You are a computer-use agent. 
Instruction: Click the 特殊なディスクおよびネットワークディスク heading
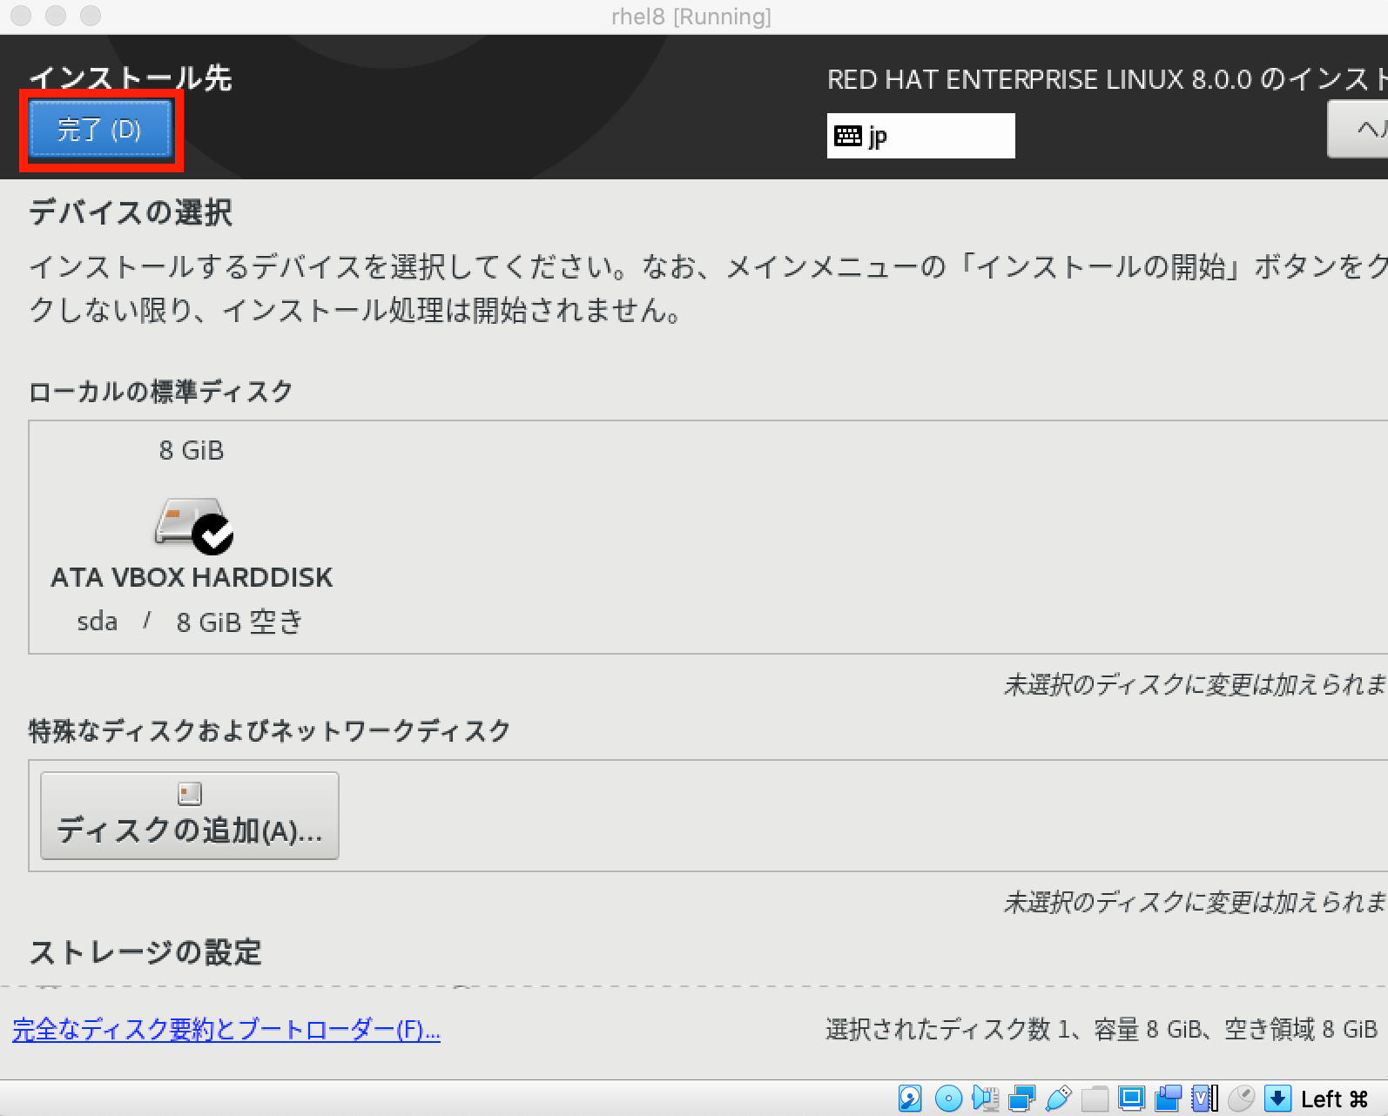tap(269, 730)
